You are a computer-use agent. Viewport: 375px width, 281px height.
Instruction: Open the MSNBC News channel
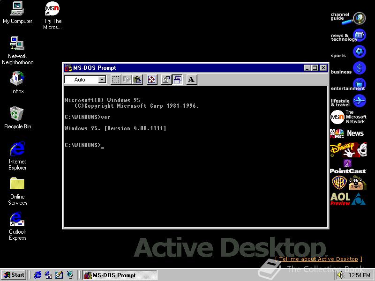tap(347, 133)
